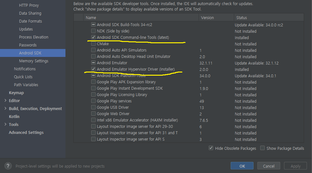Check Layout Inspector image server for API S
This screenshot has height=173, width=312.
pos(93,139)
